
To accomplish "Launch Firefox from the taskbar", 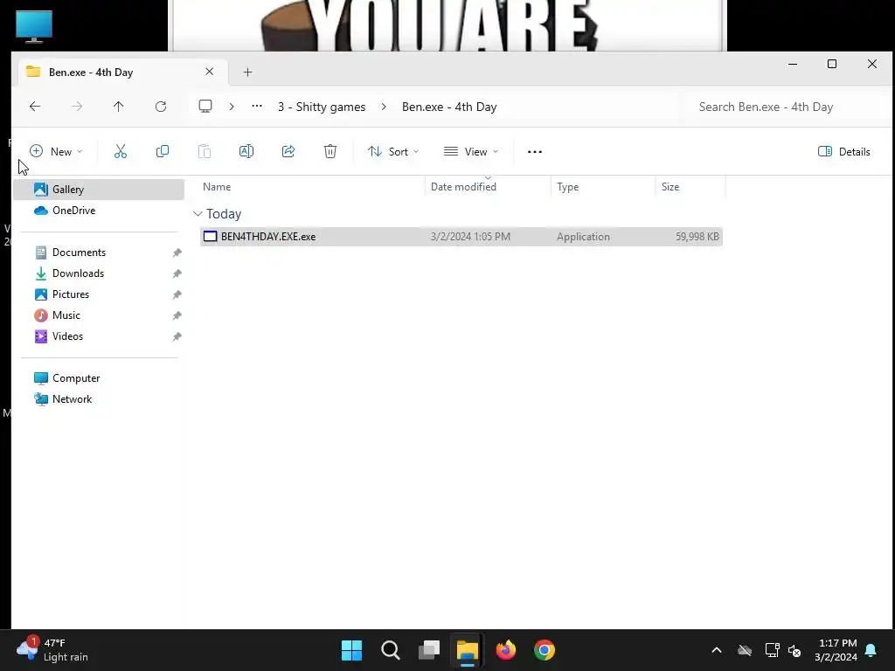I will point(506,650).
